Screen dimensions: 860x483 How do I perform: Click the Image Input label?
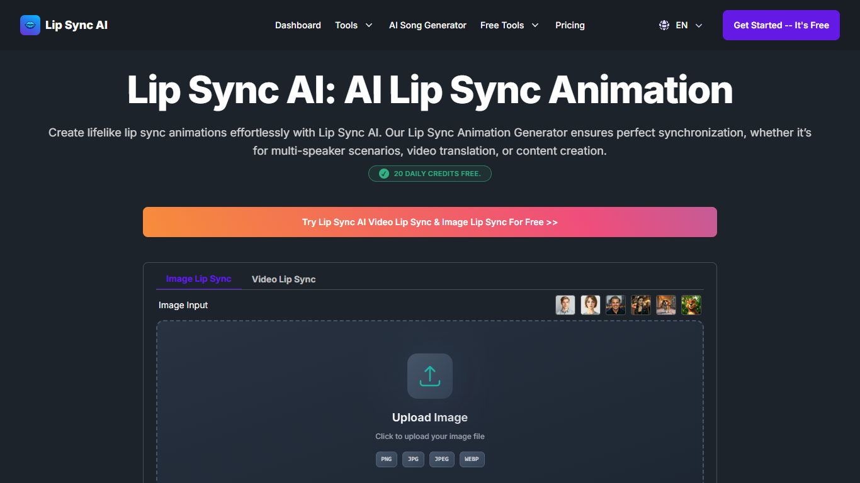click(x=183, y=305)
